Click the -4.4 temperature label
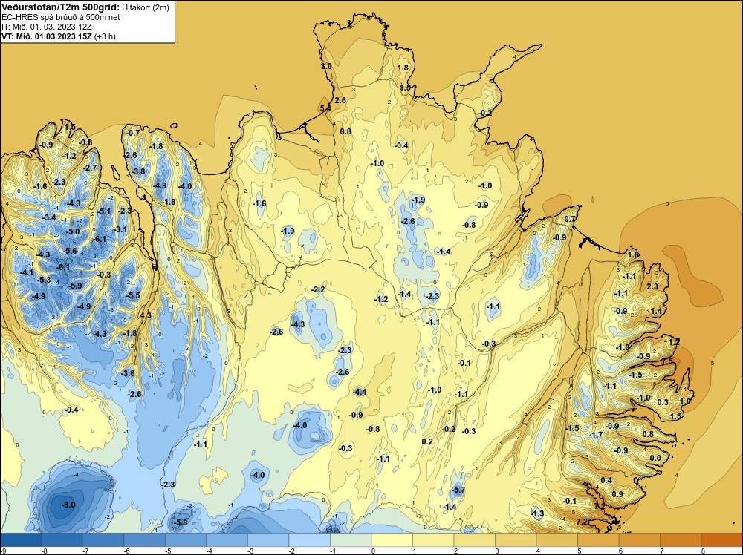The image size is (743, 555). [360, 391]
